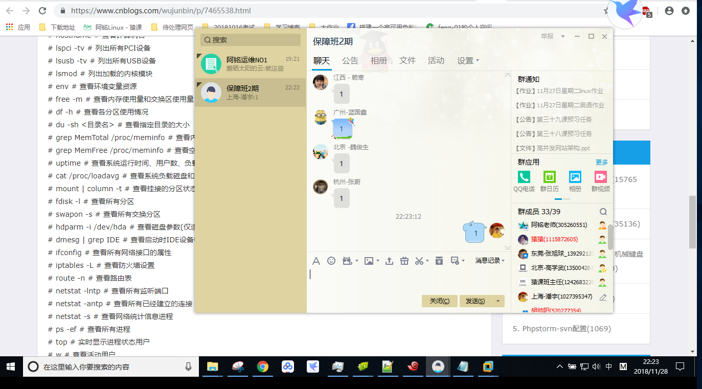Click the 发送(S) button
This screenshot has height=389, width=702.
[x=475, y=301]
